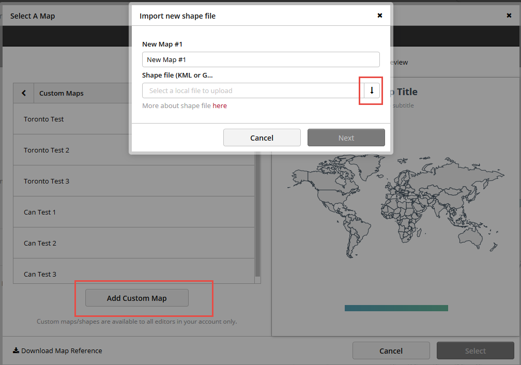This screenshot has height=365, width=521.
Task: Click the back chevron beside Custom Maps
Action: click(24, 93)
